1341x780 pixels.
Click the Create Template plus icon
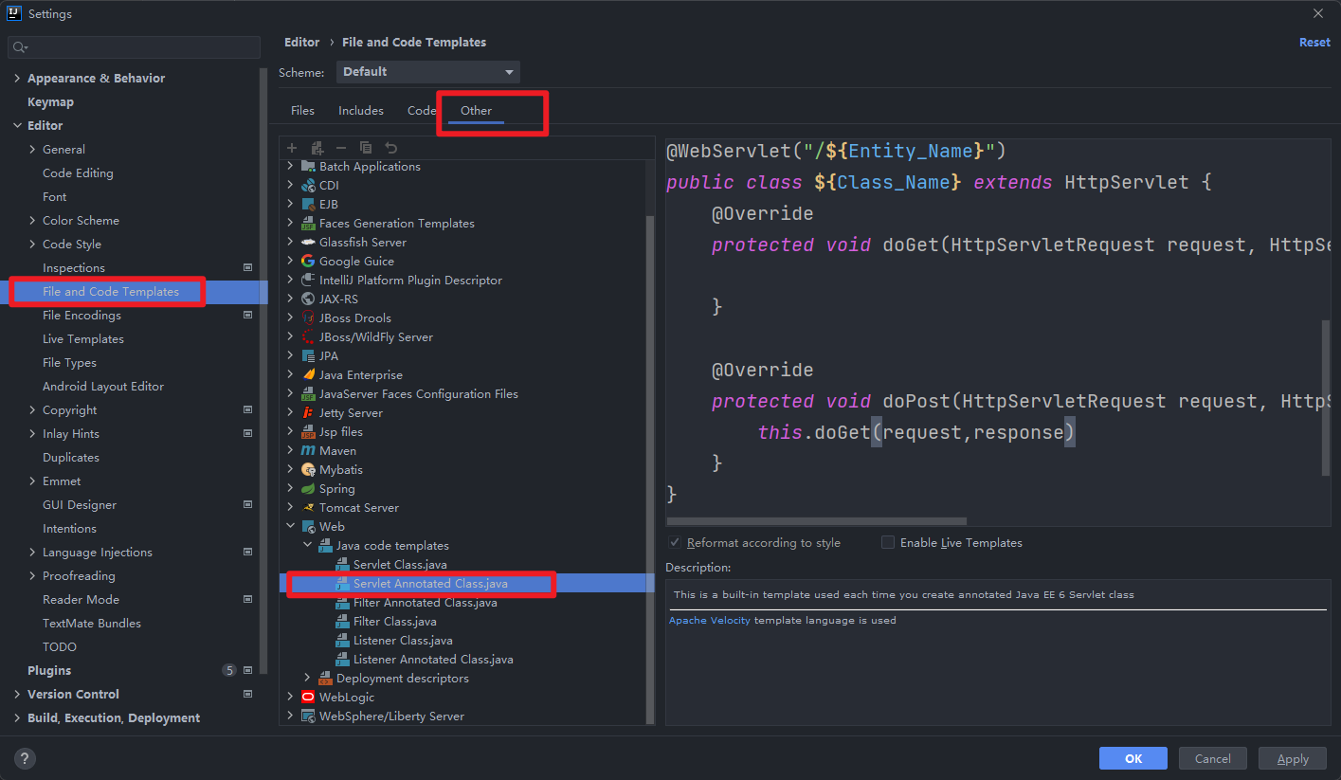pos(292,148)
